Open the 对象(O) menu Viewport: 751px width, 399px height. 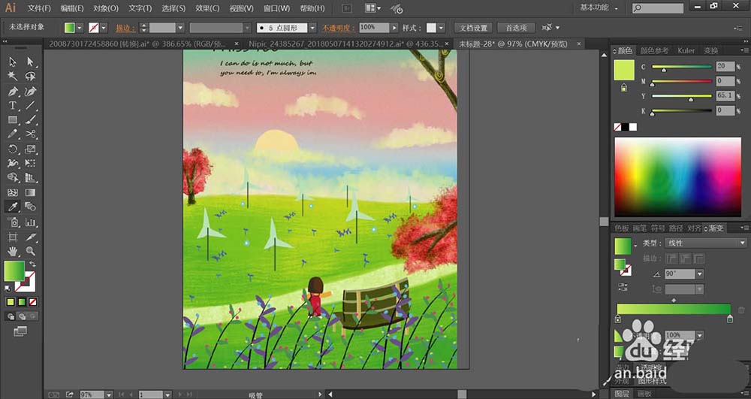(105, 8)
